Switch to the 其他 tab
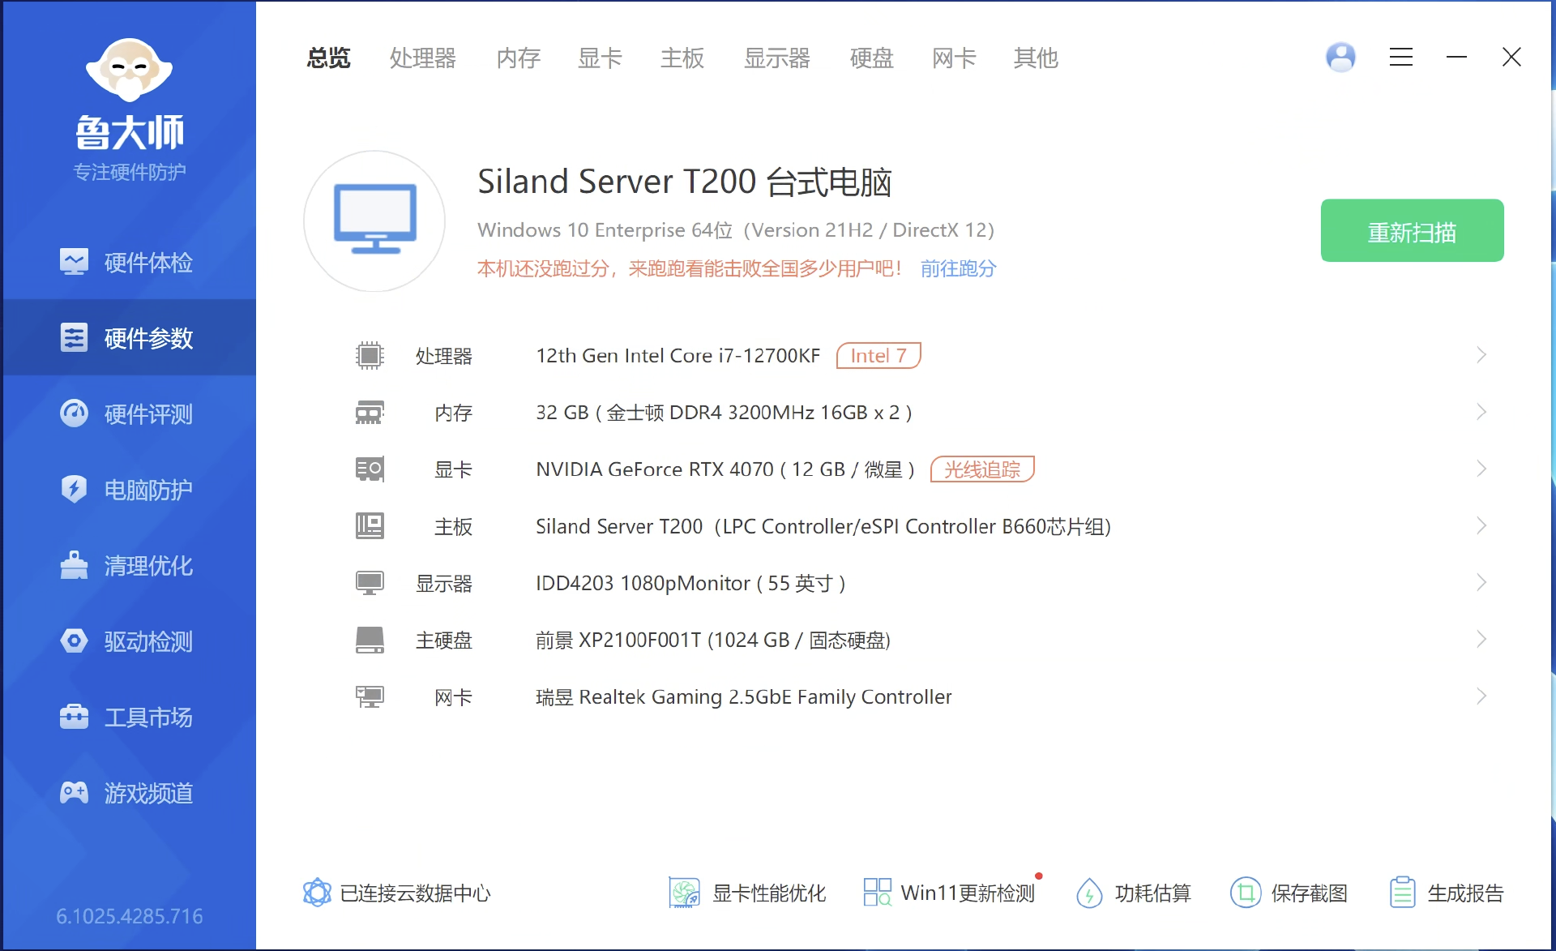The height and width of the screenshot is (951, 1556). click(1036, 58)
